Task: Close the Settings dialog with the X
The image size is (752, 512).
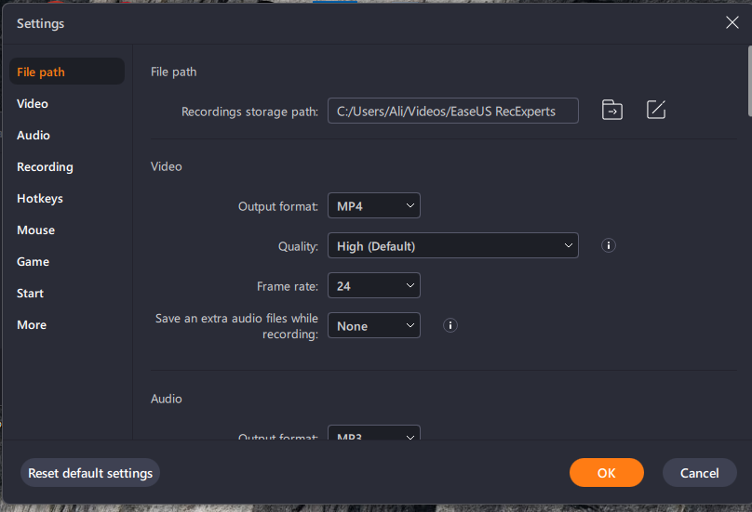Action: point(732,22)
